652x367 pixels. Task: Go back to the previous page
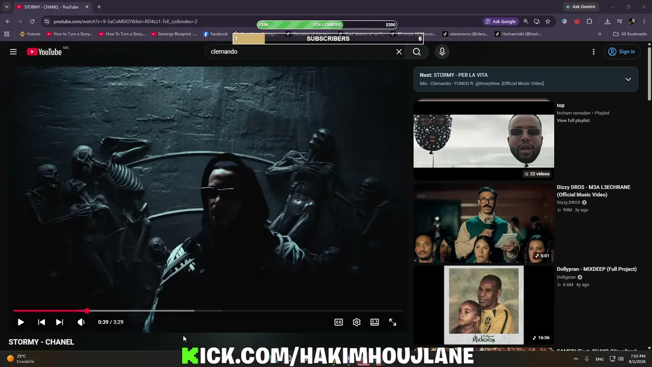point(8,21)
